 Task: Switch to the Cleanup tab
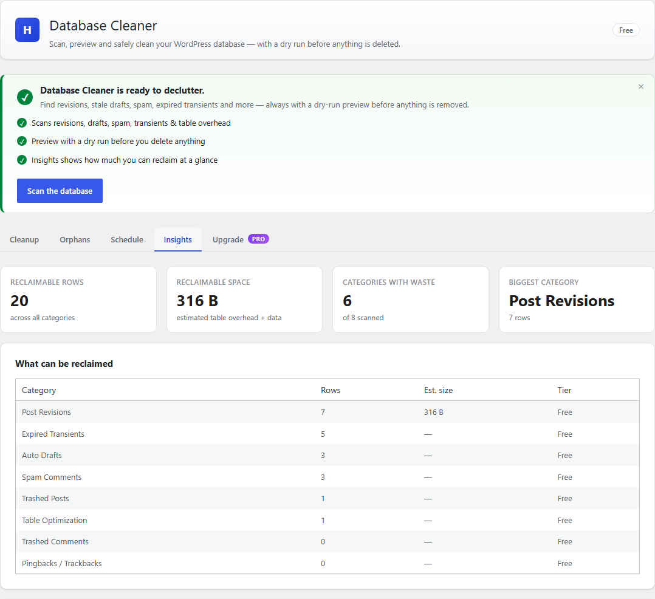coord(24,240)
